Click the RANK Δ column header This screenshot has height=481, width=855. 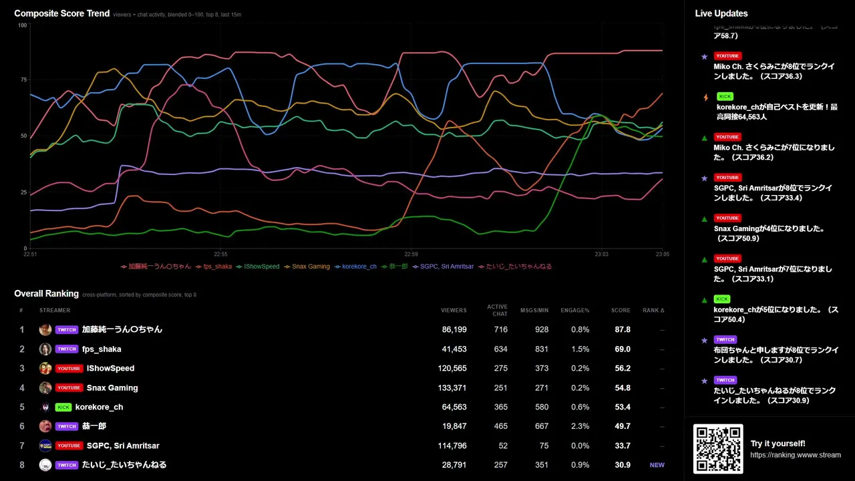tap(654, 311)
